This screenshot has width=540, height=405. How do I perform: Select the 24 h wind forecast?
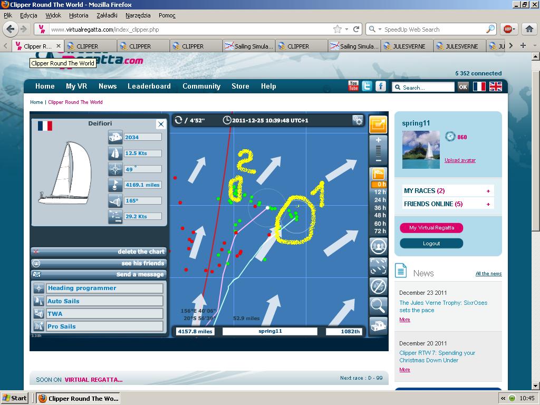point(380,200)
